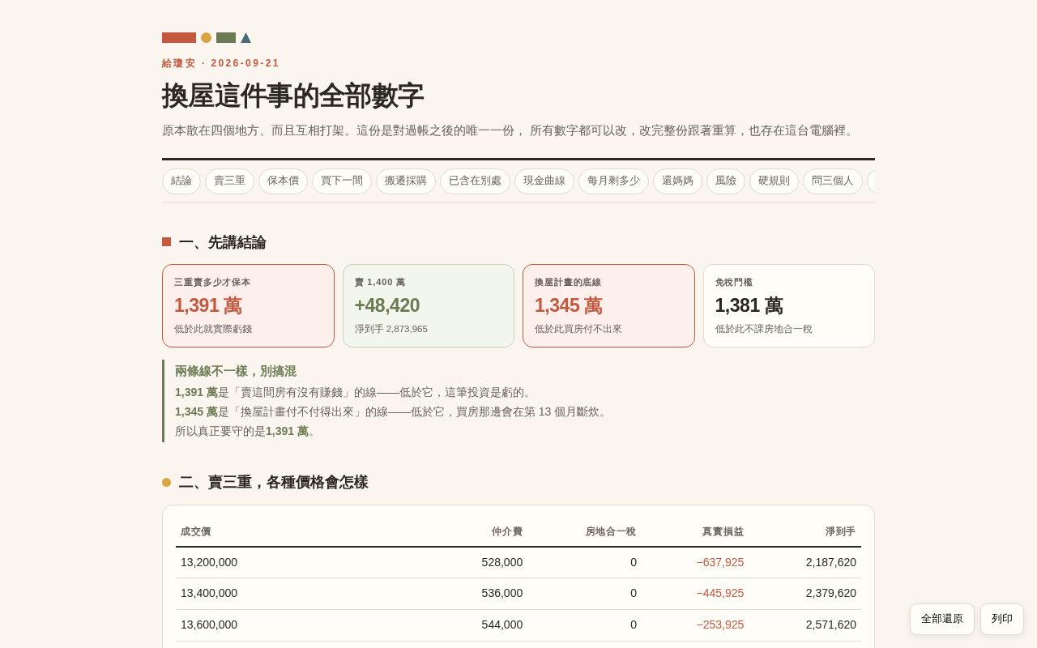Click the 房地合一稅 column header

[611, 532]
